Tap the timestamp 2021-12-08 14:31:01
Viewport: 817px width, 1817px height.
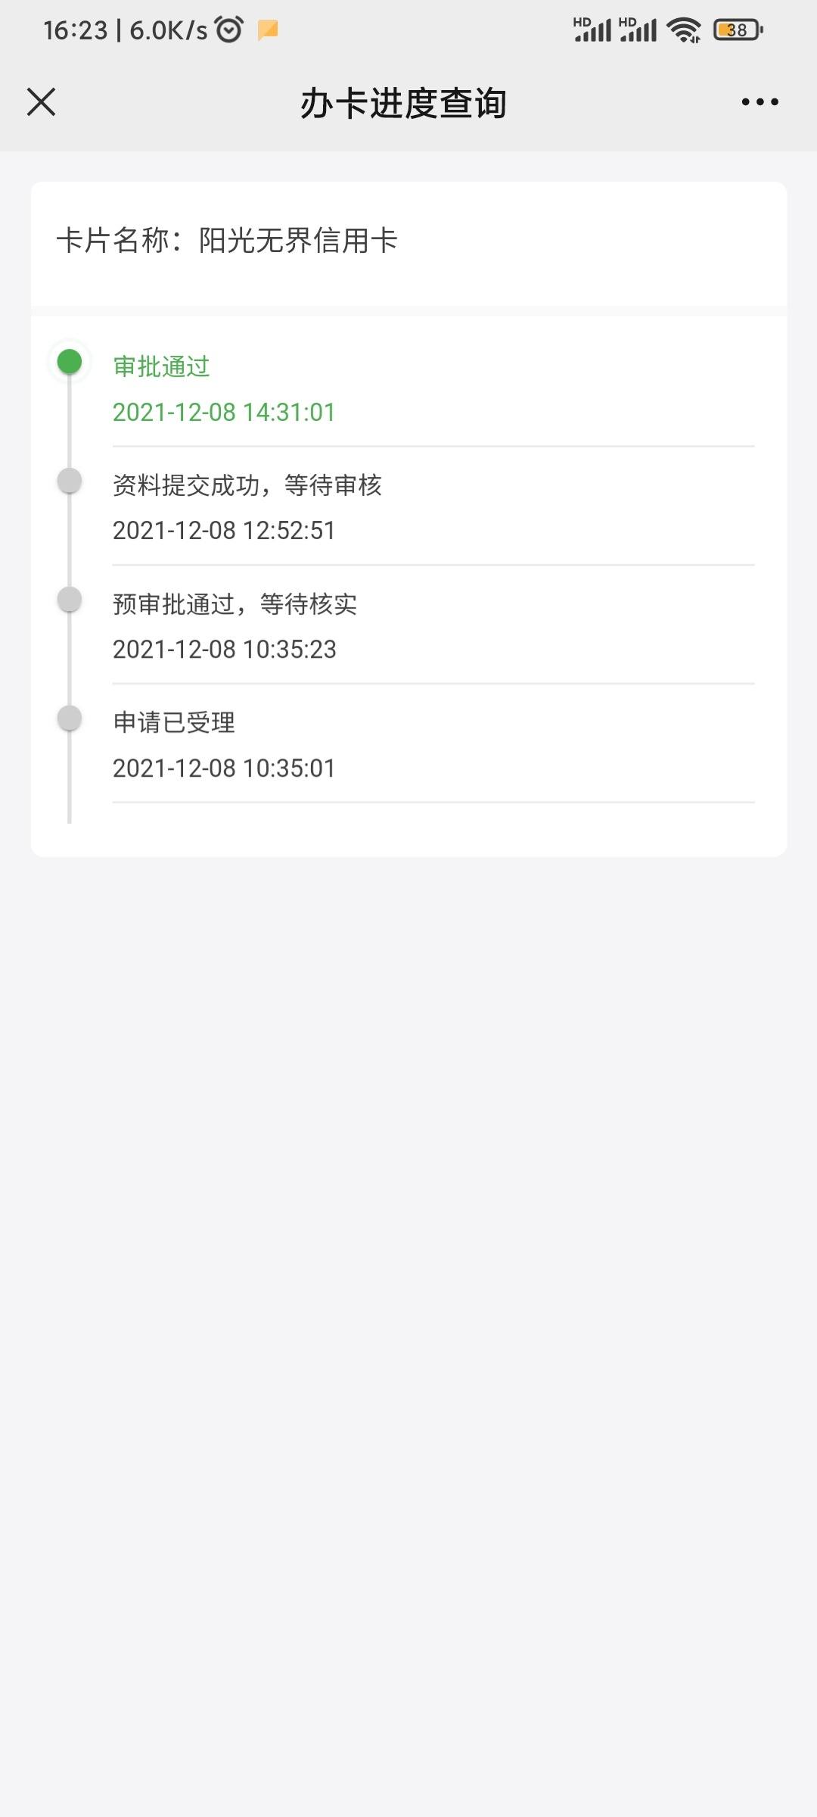tap(224, 412)
